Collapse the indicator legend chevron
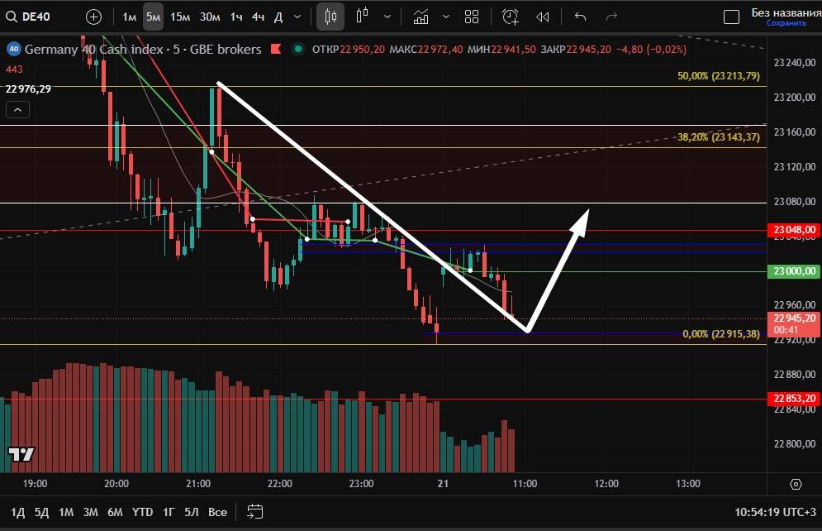 pos(17,109)
